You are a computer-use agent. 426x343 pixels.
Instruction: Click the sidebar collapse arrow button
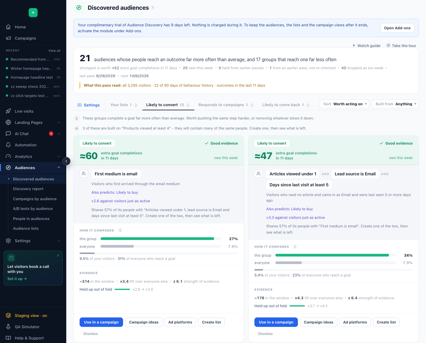click(x=66, y=161)
